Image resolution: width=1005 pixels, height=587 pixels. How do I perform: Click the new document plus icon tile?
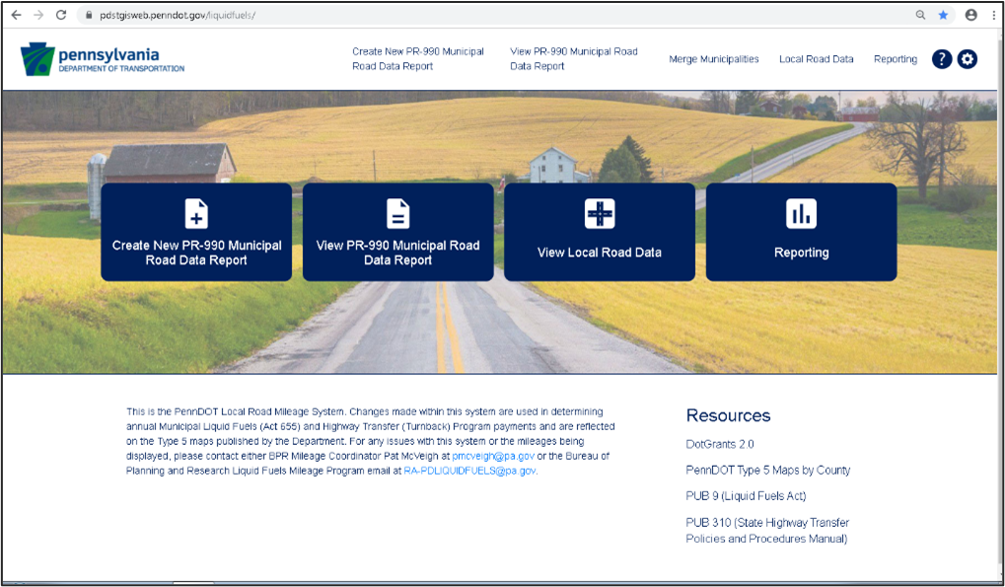[196, 213]
